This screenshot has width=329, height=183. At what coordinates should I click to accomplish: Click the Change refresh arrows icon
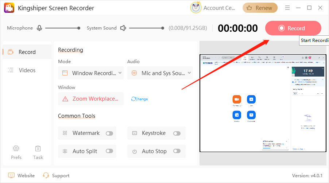133,99
